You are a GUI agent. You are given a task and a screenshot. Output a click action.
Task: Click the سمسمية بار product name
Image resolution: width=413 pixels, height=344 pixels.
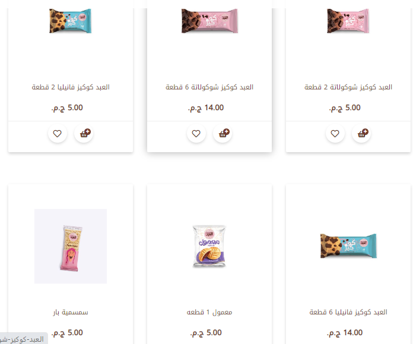click(x=71, y=312)
